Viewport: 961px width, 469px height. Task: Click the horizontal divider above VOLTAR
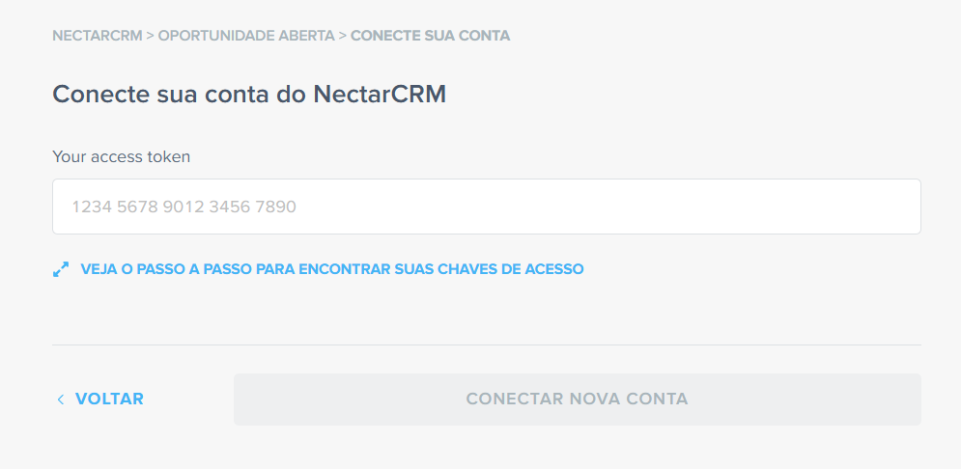point(487,345)
